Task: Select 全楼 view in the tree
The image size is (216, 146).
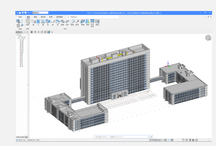Action: pyautogui.click(x=22, y=40)
